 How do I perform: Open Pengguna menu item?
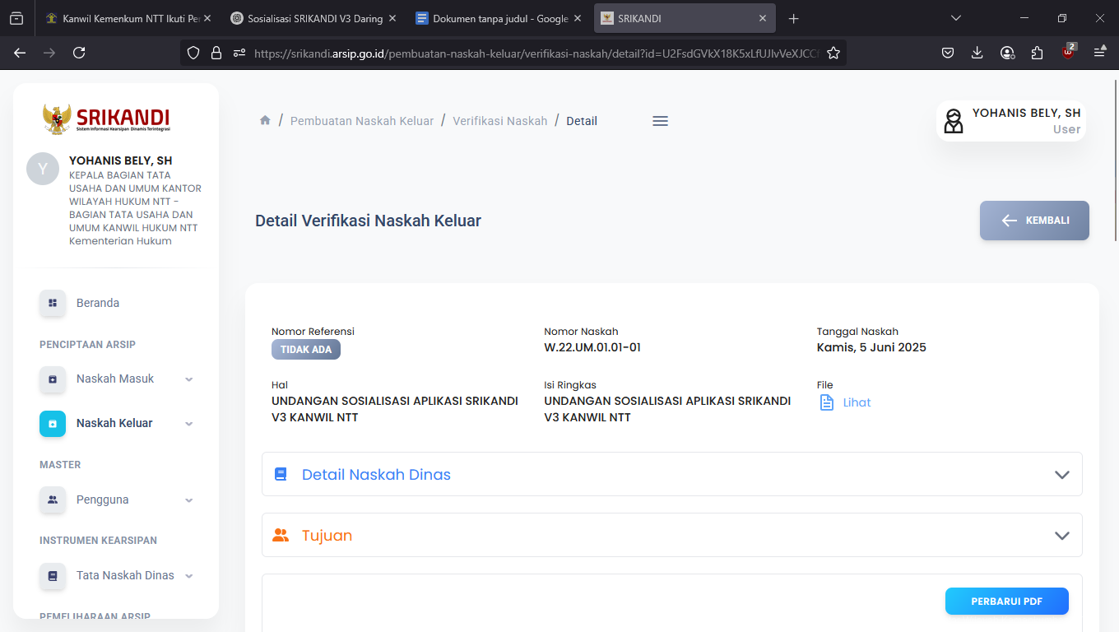[102, 500]
